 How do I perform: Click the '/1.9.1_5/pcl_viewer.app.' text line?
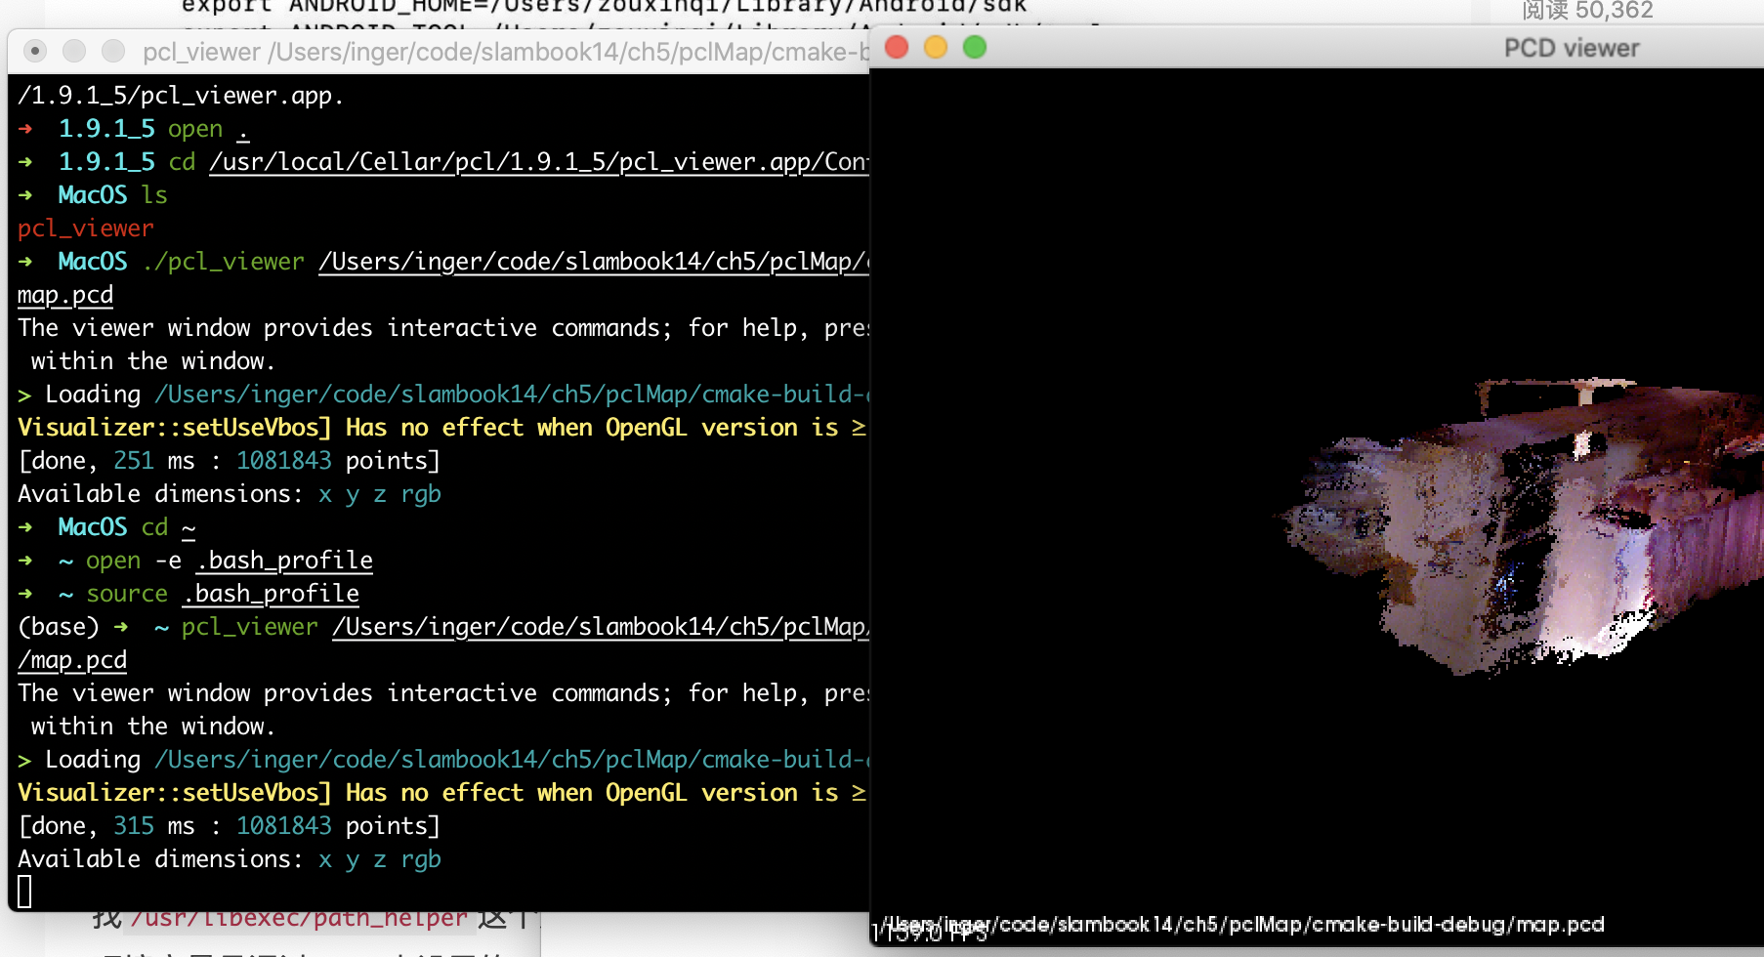click(x=181, y=96)
